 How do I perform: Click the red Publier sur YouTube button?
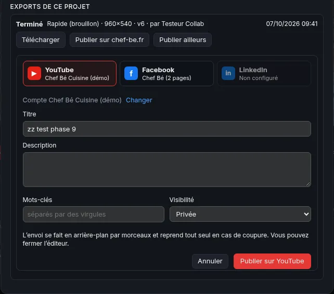[272, 261]
